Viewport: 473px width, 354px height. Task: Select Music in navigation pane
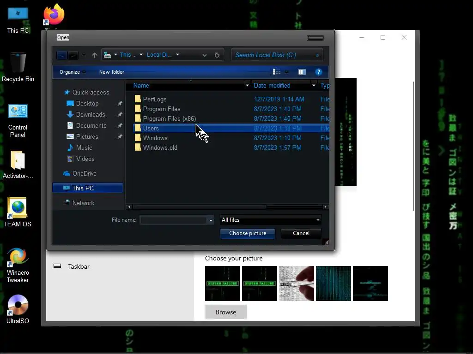click(x=84, y=148)
